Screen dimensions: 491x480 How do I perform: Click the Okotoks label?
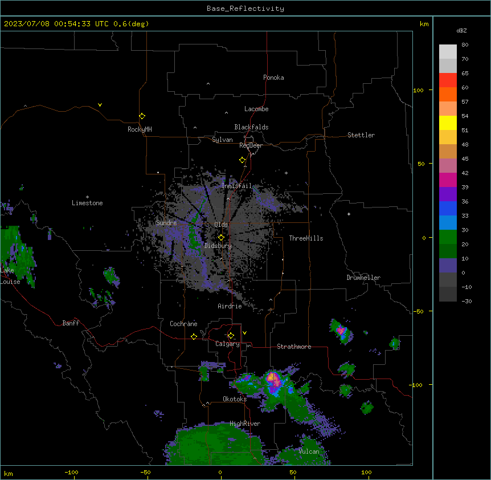[x=235, y=399]
